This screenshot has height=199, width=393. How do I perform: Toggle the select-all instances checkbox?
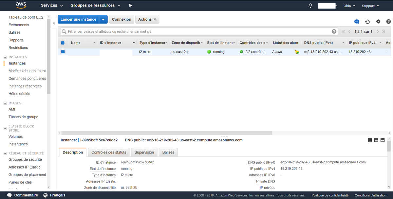coord(63,43)
